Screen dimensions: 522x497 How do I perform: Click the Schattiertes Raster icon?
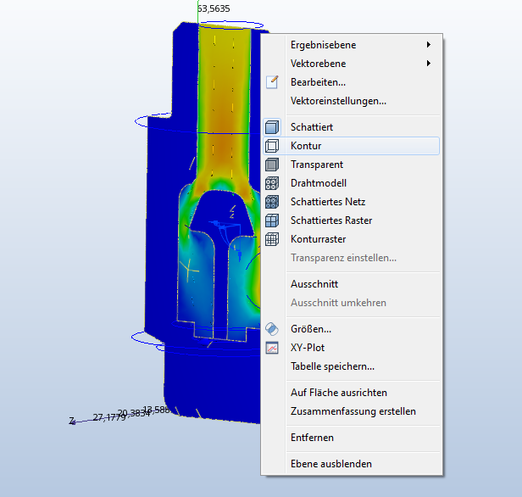[x=272, y=221]
